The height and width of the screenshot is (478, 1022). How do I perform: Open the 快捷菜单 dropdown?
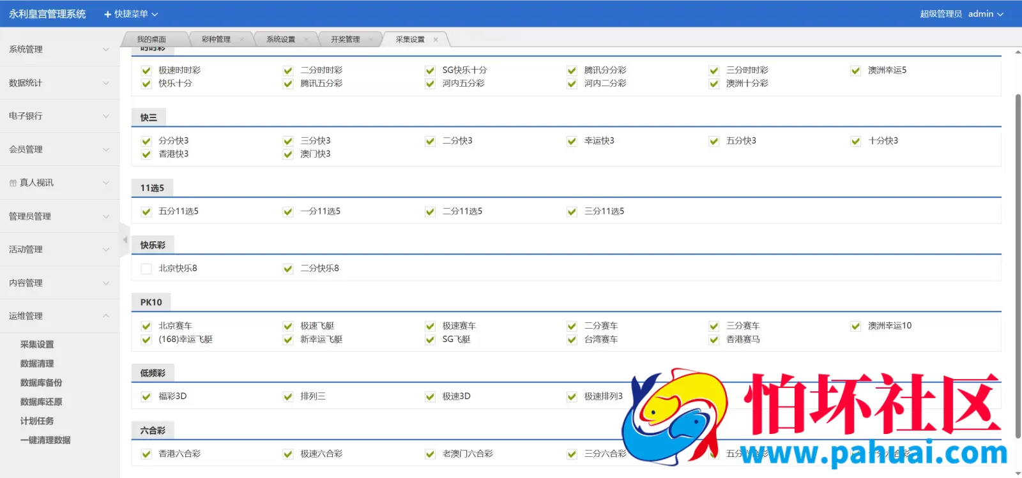pyautogui.click(x=131, y=14)
